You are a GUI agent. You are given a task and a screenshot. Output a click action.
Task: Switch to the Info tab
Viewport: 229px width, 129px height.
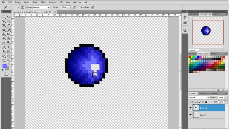pyautogui.click(x=216, y=14)
